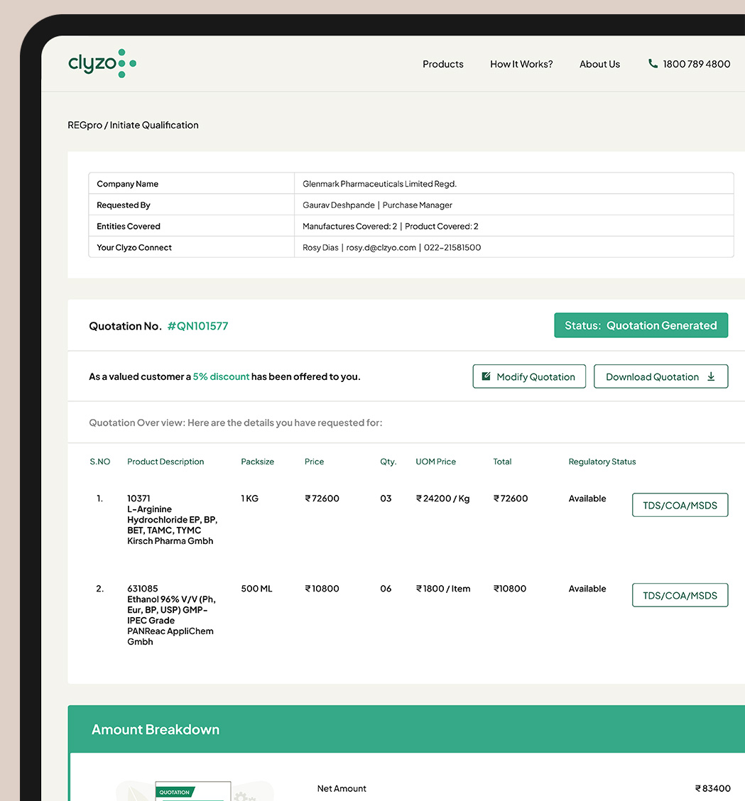This screenshot has height=801, width=745.
Task: Click the download arrow icon
Action: (x=711, y=376)
